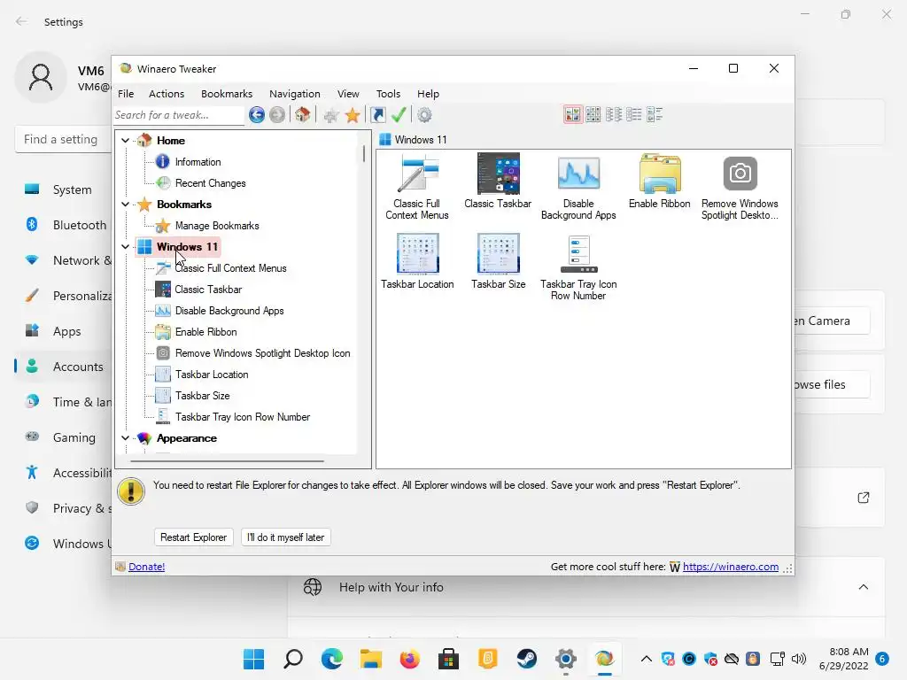The width and height of the screenshot is (907, 680).
Task: Click the Restart Explorer button
Action: click(194, 537)
